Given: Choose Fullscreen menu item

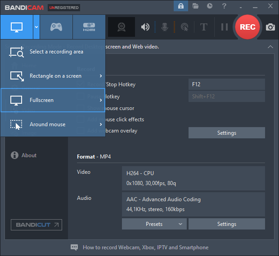Looking at the screenshot, I should (53, 100).
